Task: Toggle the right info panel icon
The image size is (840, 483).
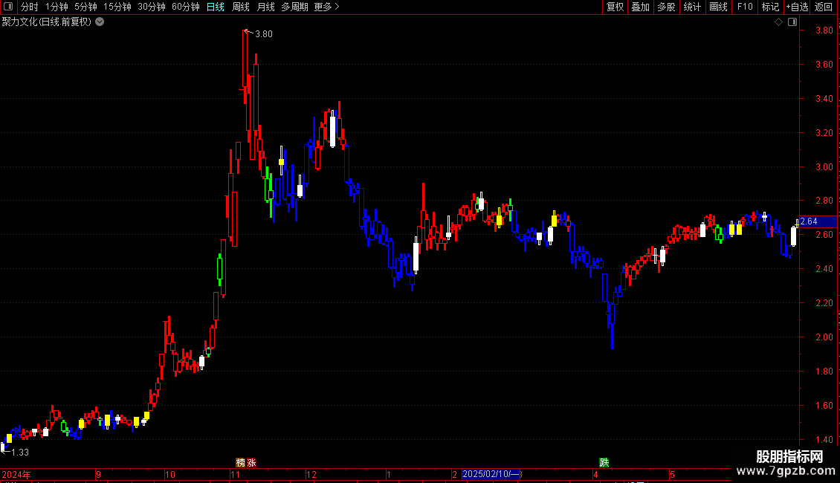Action: 792,22
